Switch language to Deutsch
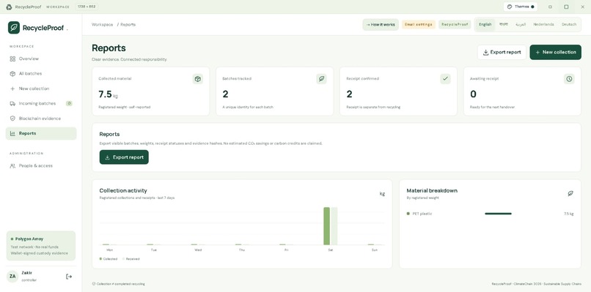 tap(569, 24)
